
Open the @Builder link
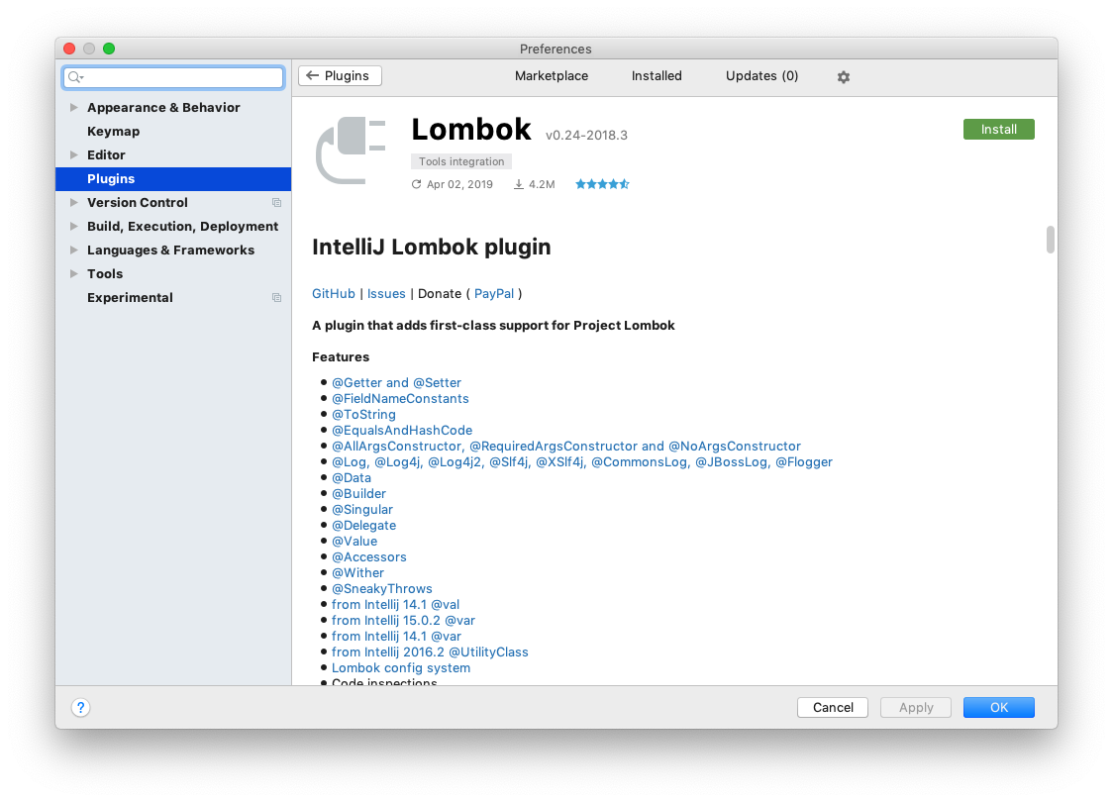(359, 494)
